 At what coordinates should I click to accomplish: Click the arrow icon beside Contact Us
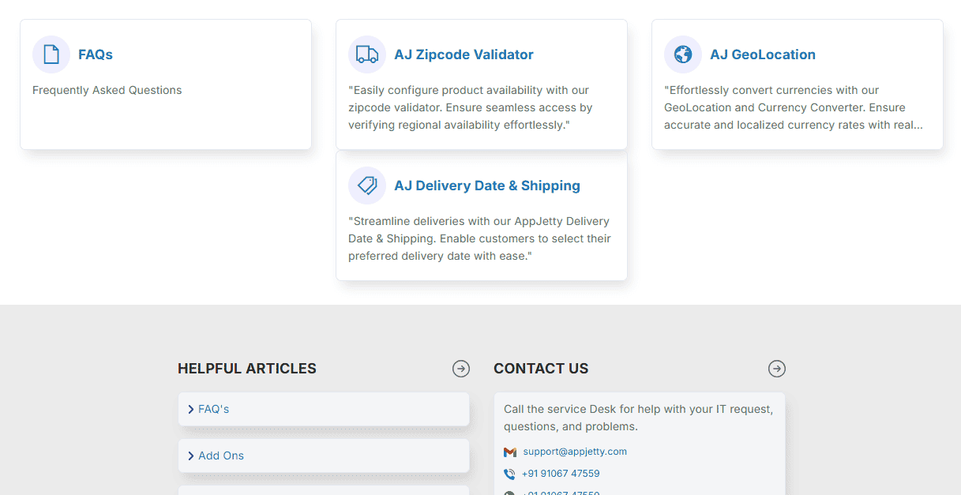click(777, 369)
